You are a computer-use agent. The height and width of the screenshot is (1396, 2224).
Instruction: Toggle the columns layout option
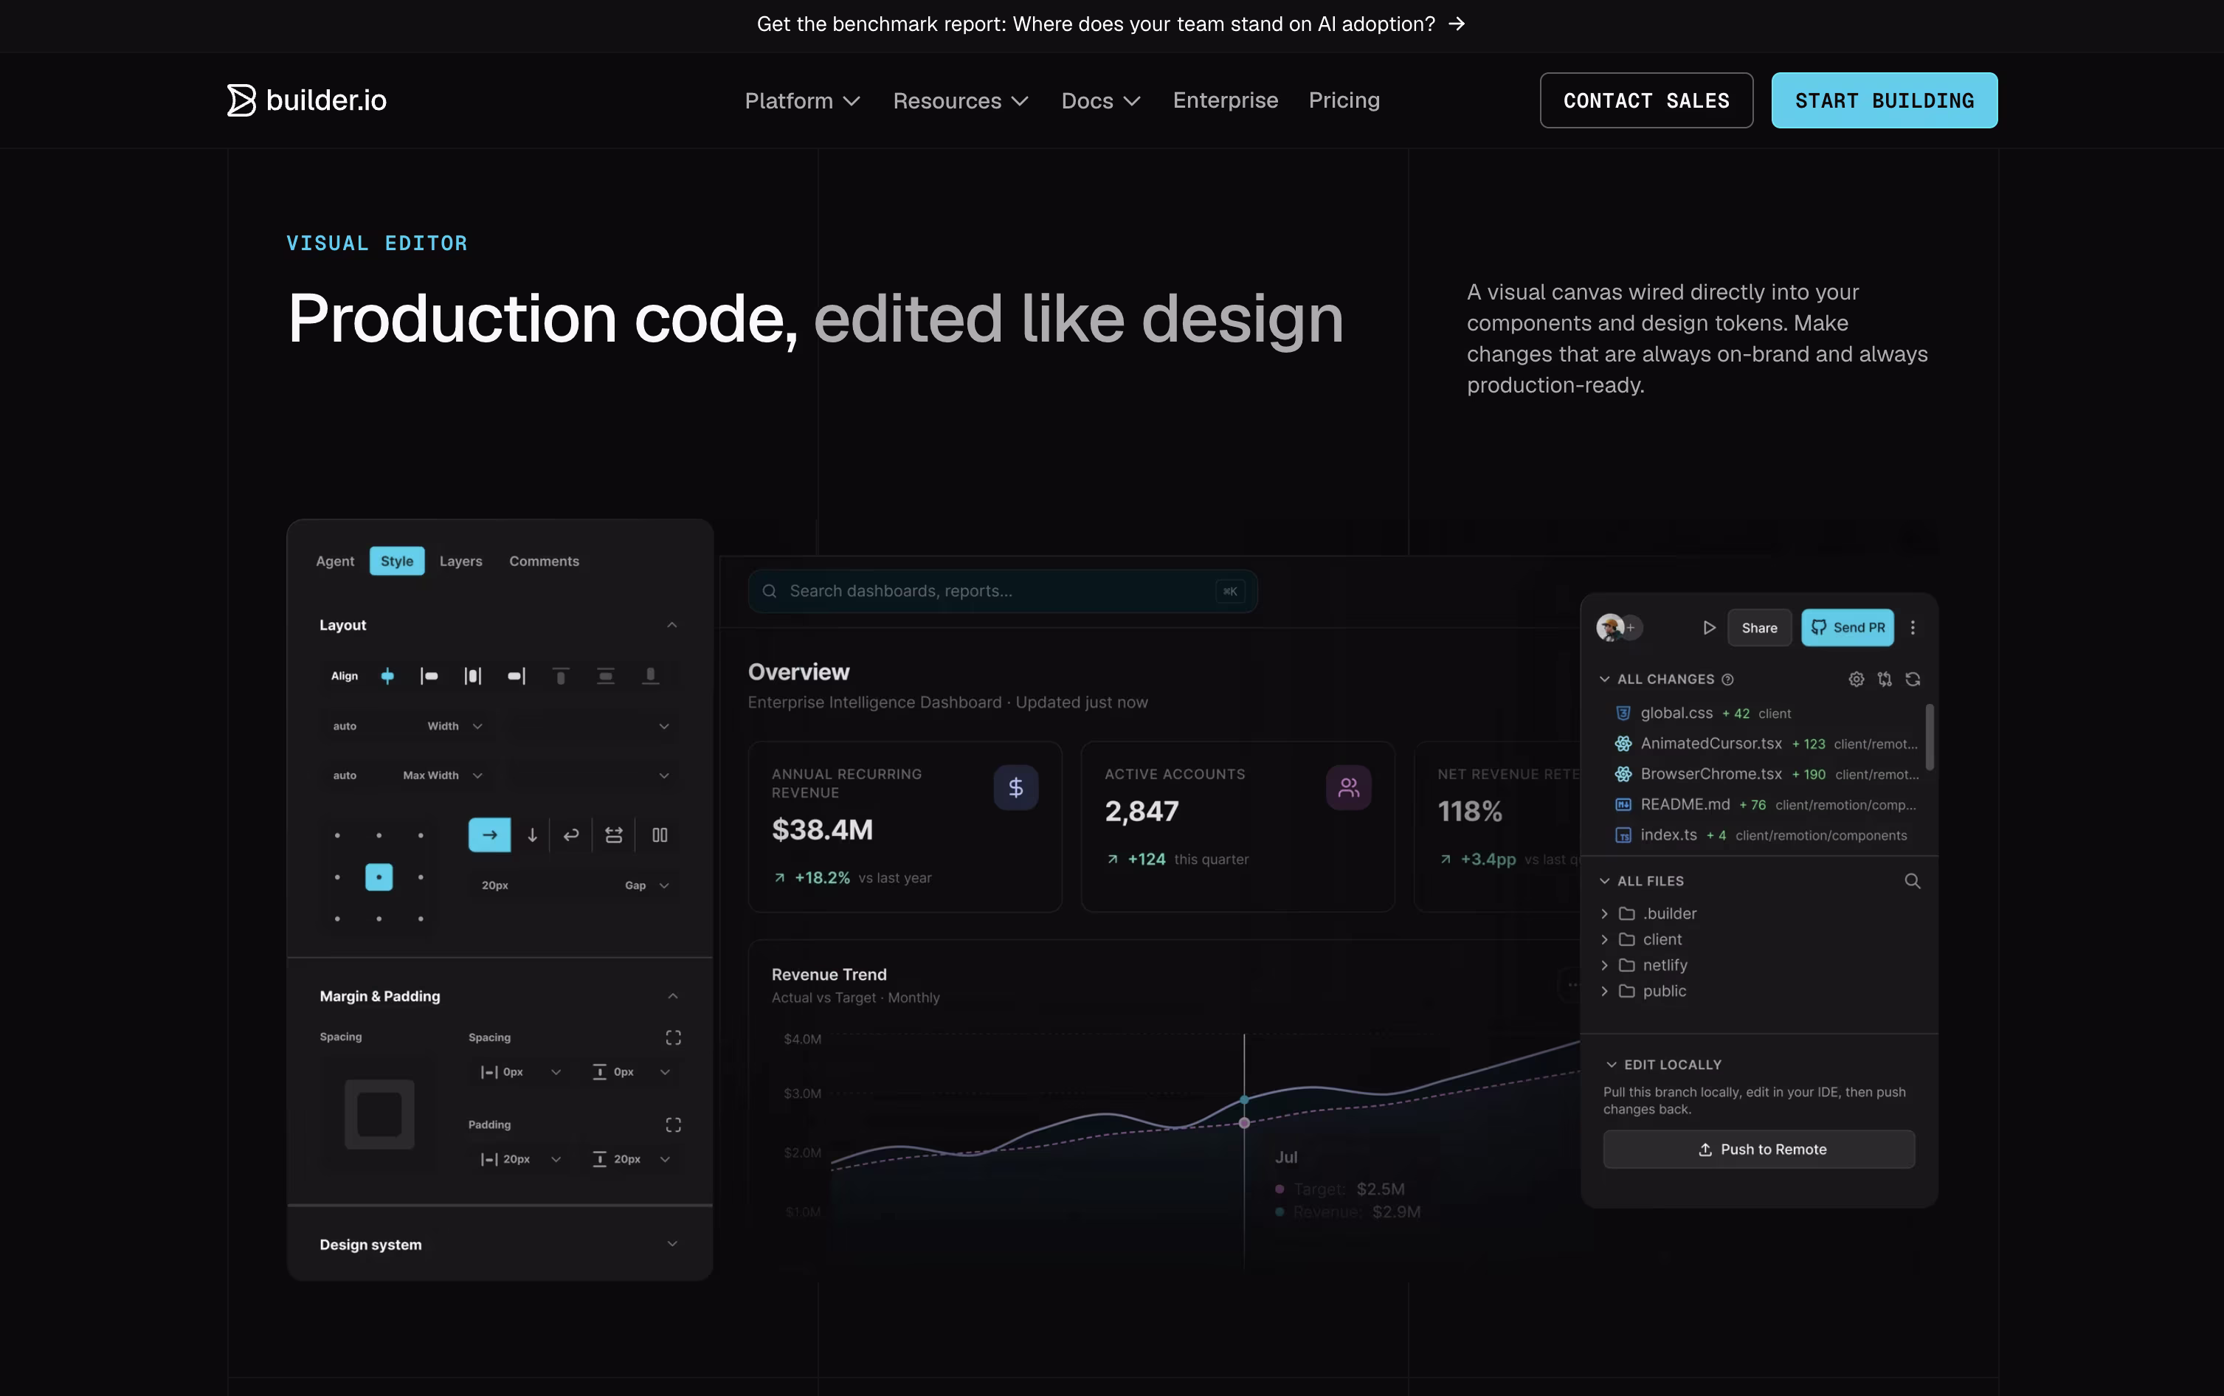click(x=659, y=835)
